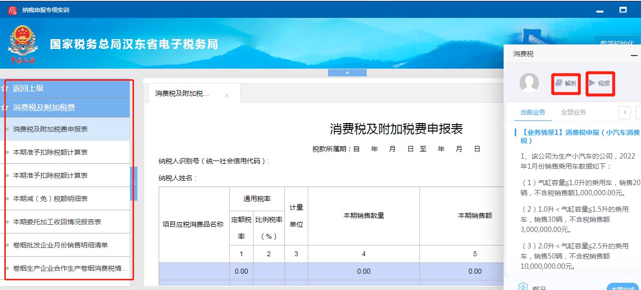Viewport: 641px width, 290px height.
Task: Click the 纳税申报专项实训 app icon
Action: (x=13, y=10)
